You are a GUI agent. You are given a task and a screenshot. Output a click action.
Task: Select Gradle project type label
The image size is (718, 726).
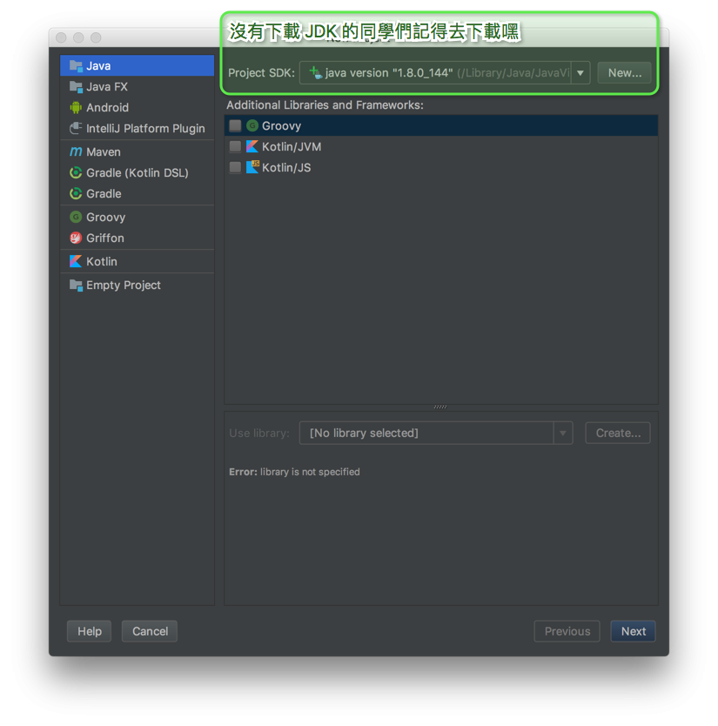click(104, 193)
